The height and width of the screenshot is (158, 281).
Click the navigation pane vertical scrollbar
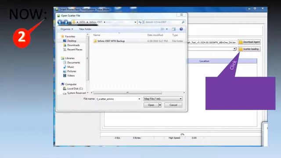pos(87,58)
